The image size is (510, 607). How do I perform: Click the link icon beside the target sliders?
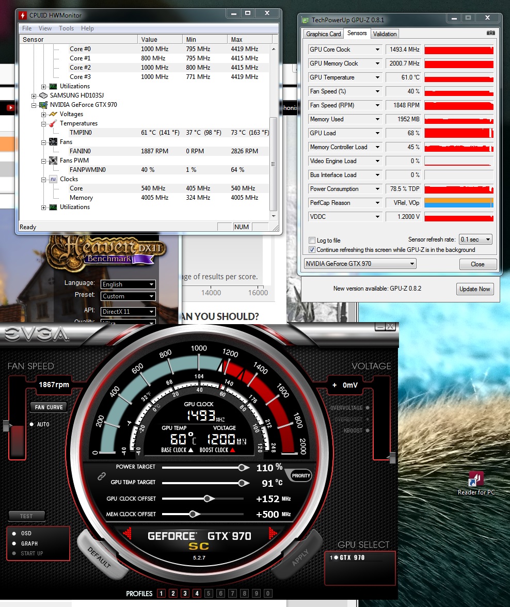pos(102,476)
